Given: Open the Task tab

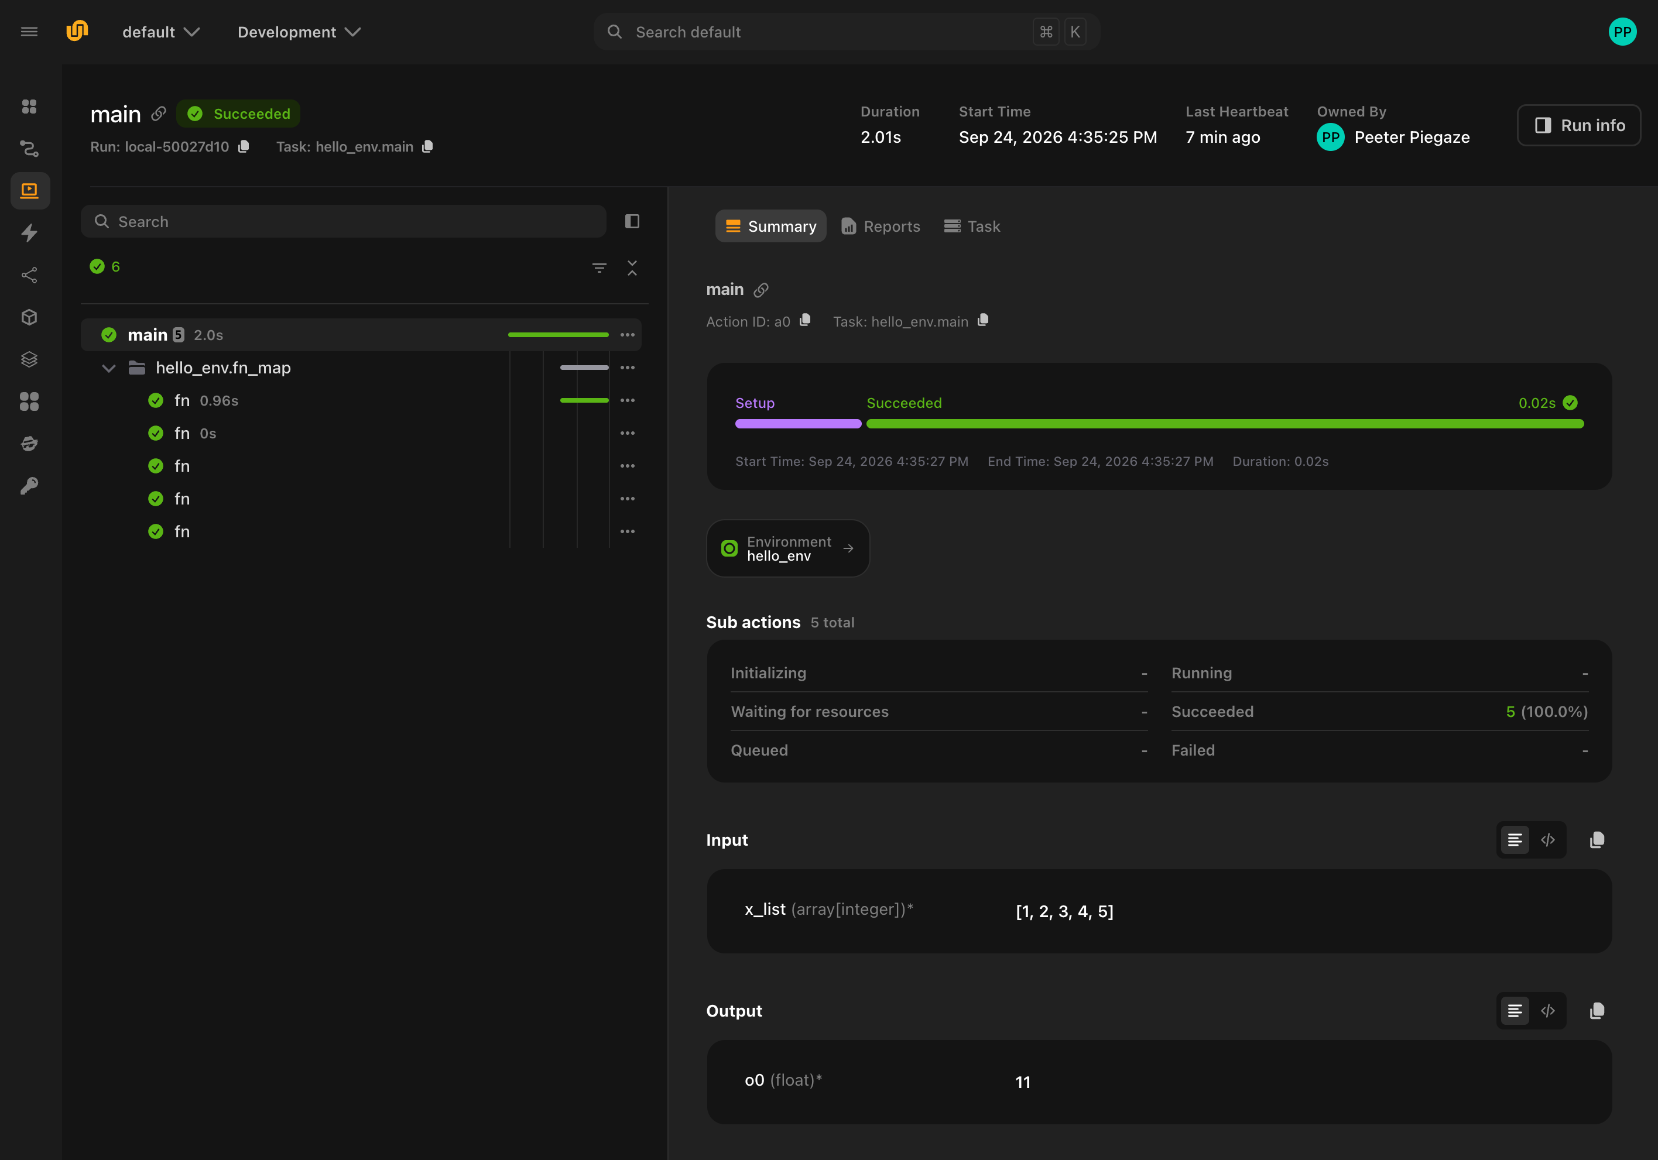Looking at the screenshot, I should pyautogui.click(x=972, y=226).
